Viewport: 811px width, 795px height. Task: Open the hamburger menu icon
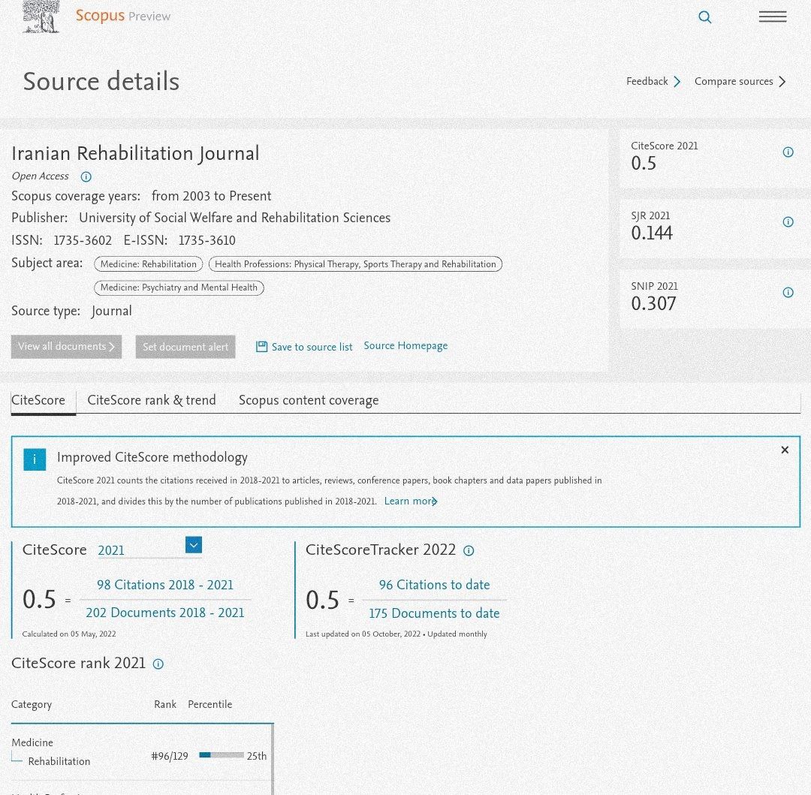pos(773,17)
